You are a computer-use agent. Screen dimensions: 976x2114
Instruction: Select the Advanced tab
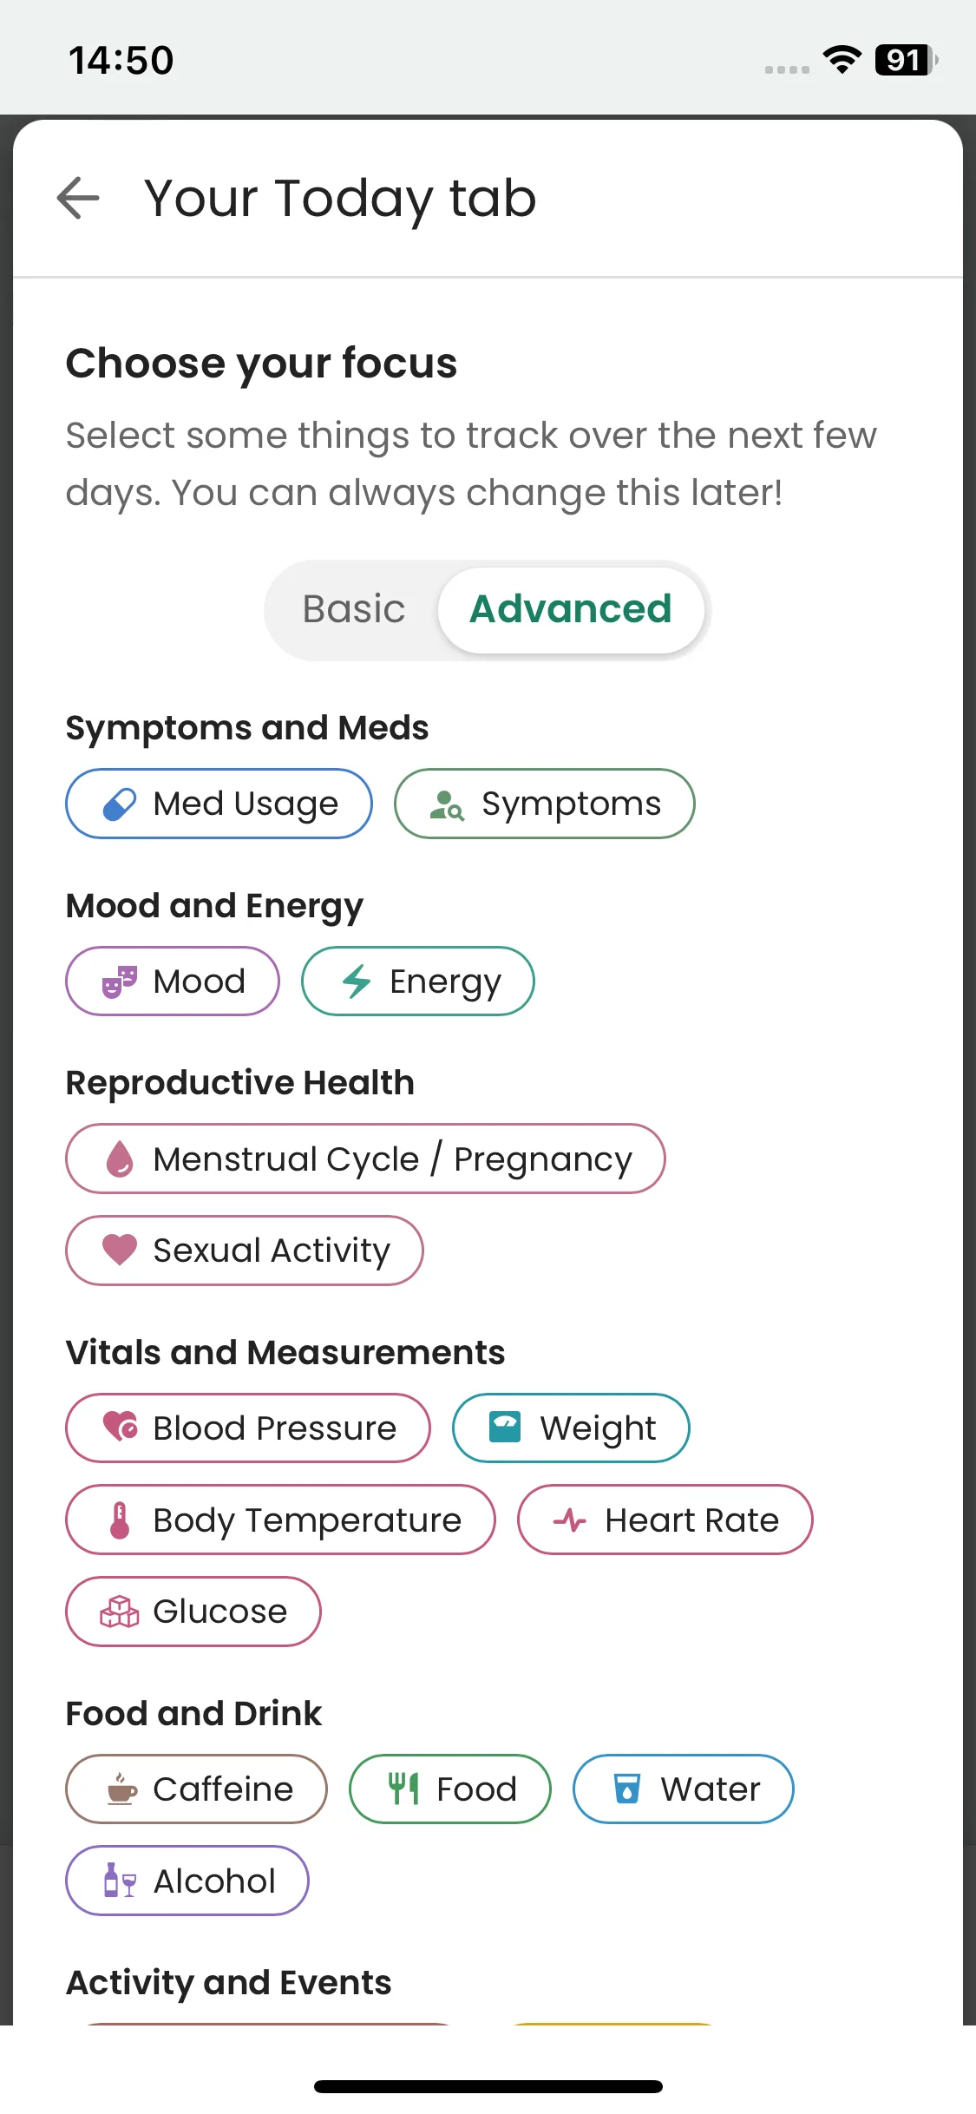(570, 609)
